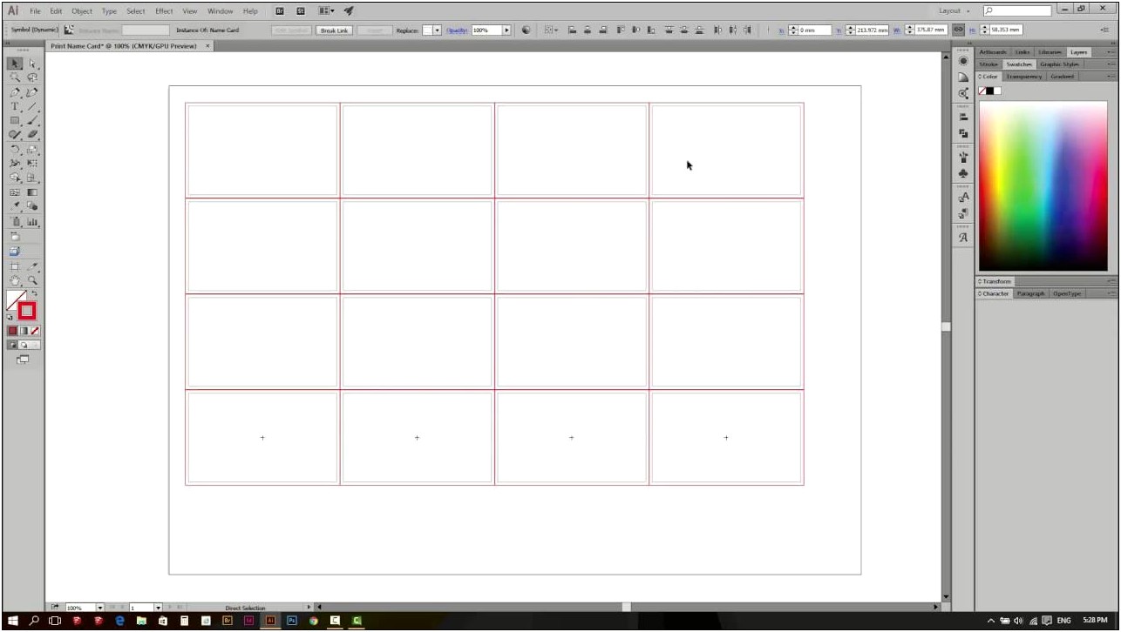Open Adobe Bridge from menu bar icon
Image resolution: width=1121 pixels, height=632 pixels.
click(280, 11)
